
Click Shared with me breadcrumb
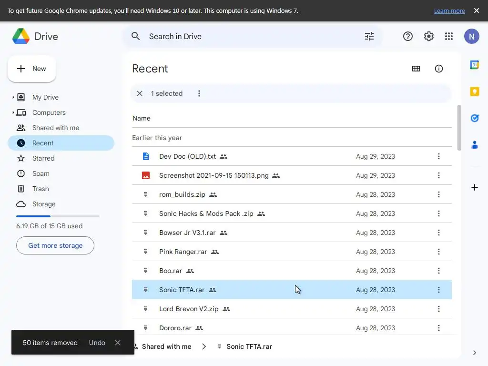tap(166, 347)
